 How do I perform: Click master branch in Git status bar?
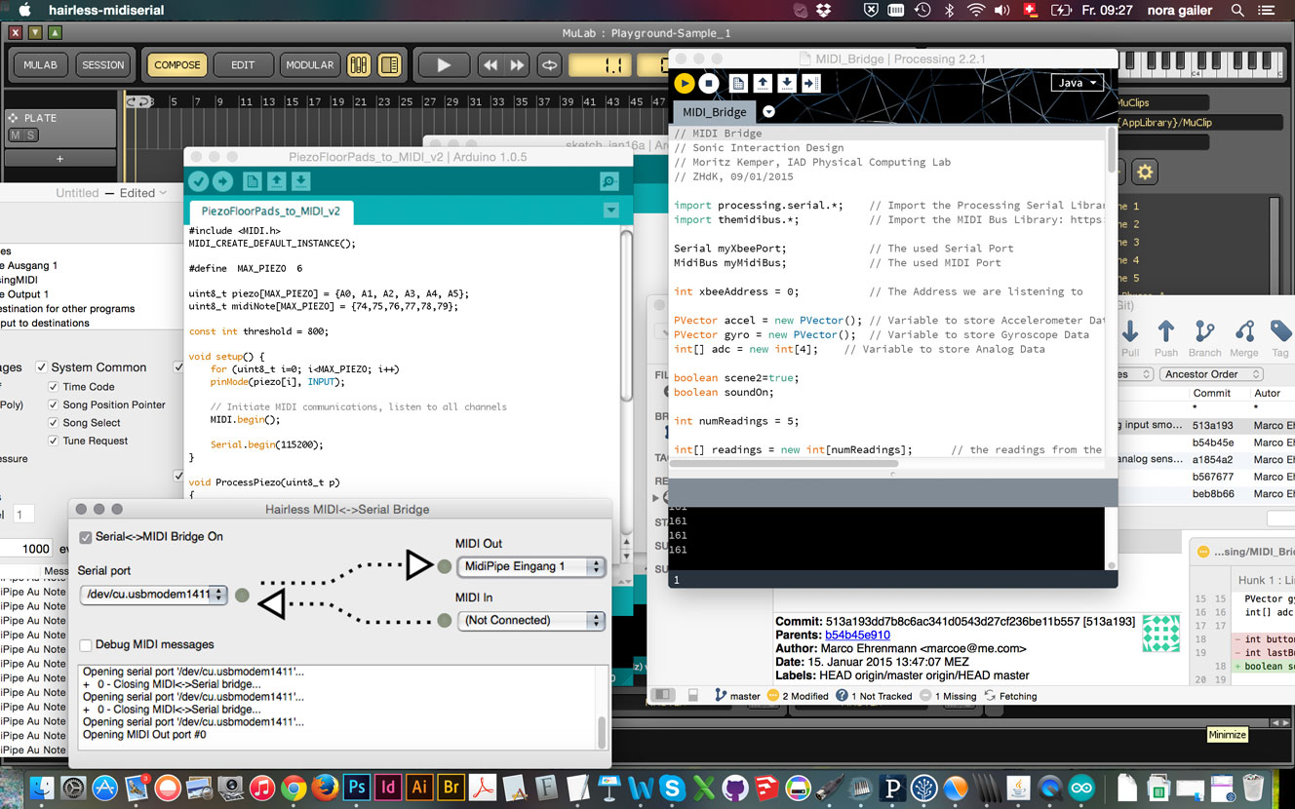737,696
